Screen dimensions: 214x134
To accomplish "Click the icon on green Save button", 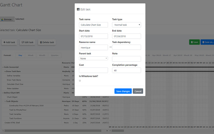I will point(192,42).
